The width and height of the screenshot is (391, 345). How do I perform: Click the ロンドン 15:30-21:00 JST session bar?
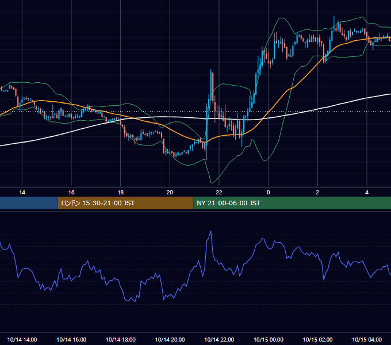[x=125, y=203]
